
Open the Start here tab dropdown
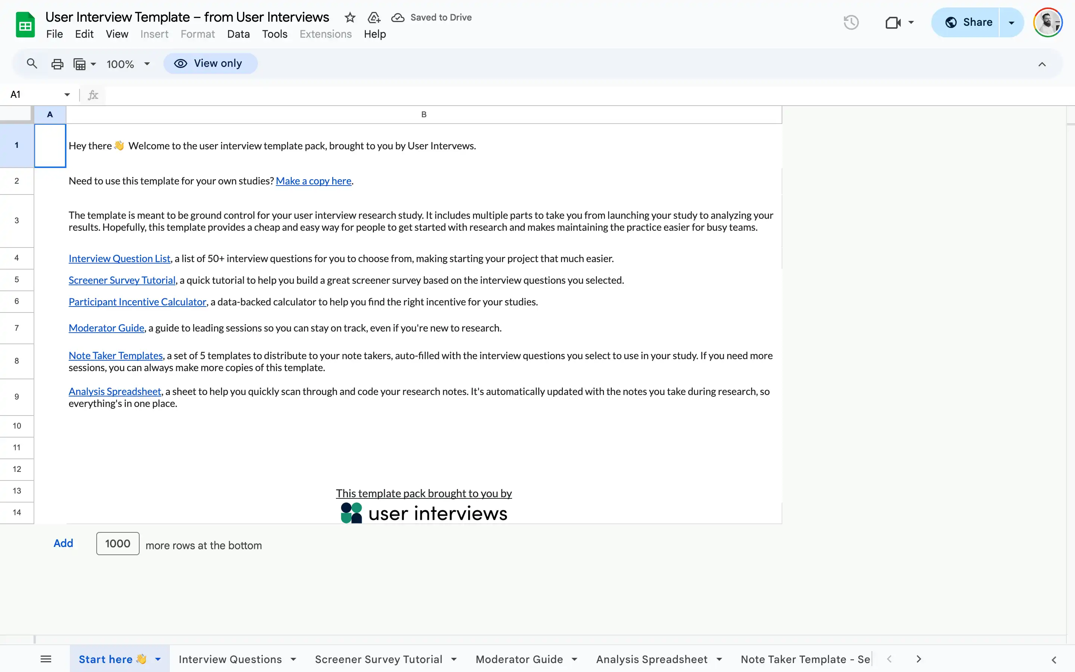[158, 659]
